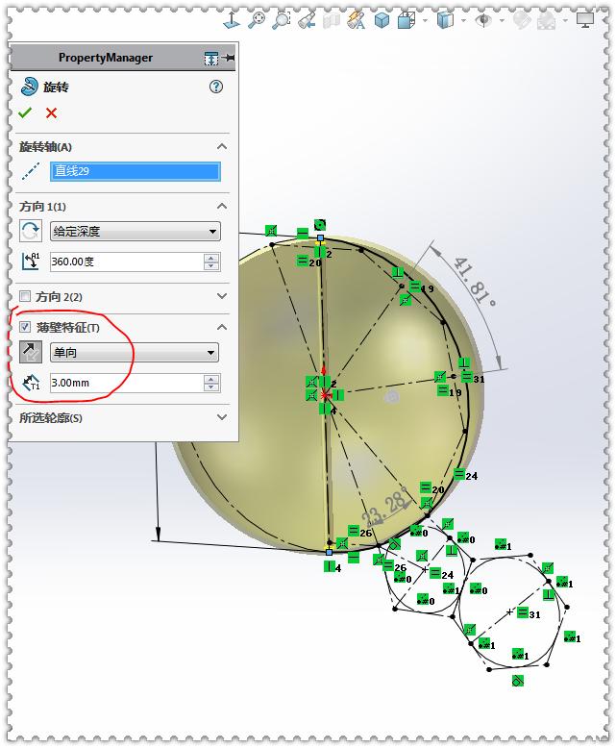Open the eye icon dropdown arrow
The height and width of the screenshot is (748, 616).
tap(502, 20)
